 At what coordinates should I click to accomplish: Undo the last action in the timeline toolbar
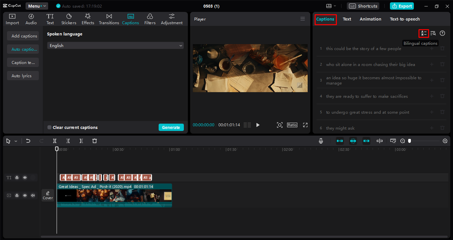click(28, 141)
